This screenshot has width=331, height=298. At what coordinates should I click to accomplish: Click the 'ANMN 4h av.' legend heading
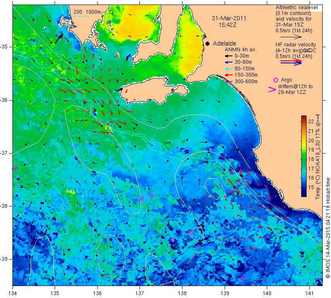[240, 50]
